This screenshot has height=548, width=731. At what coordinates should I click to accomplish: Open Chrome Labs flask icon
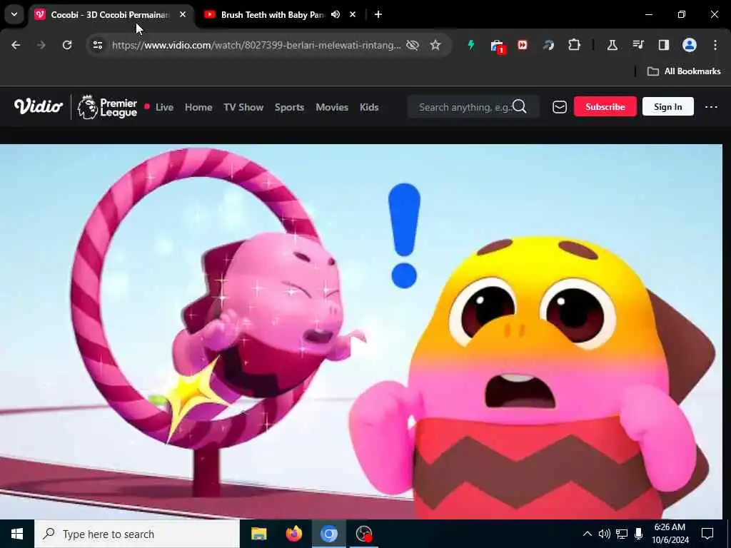tap(612, 45)
